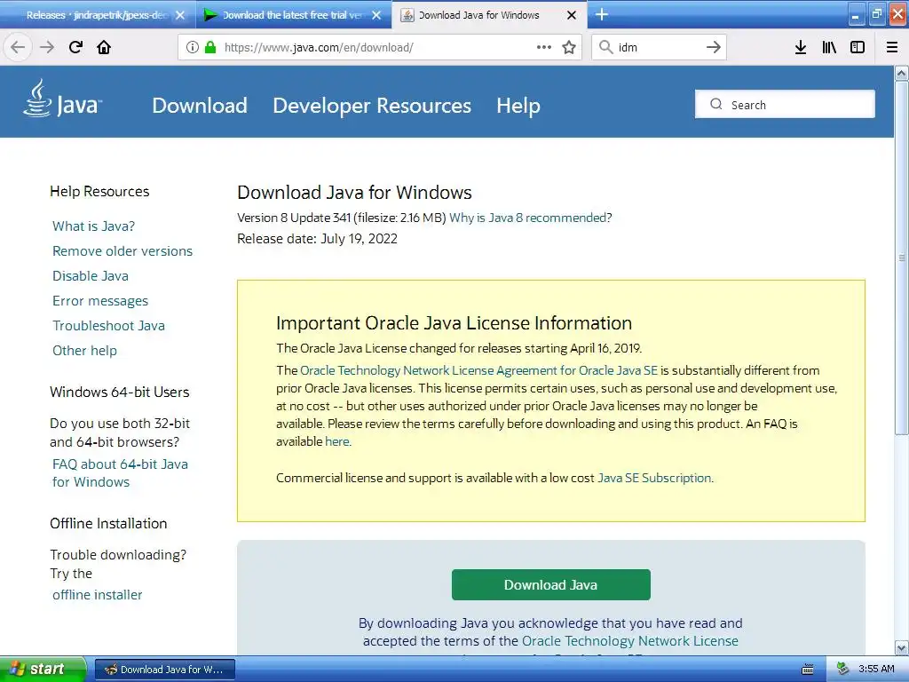Viewport: 909px width, 682px height.
Task: Click the page scrollbar up arrow
Action: pos(902,73)
